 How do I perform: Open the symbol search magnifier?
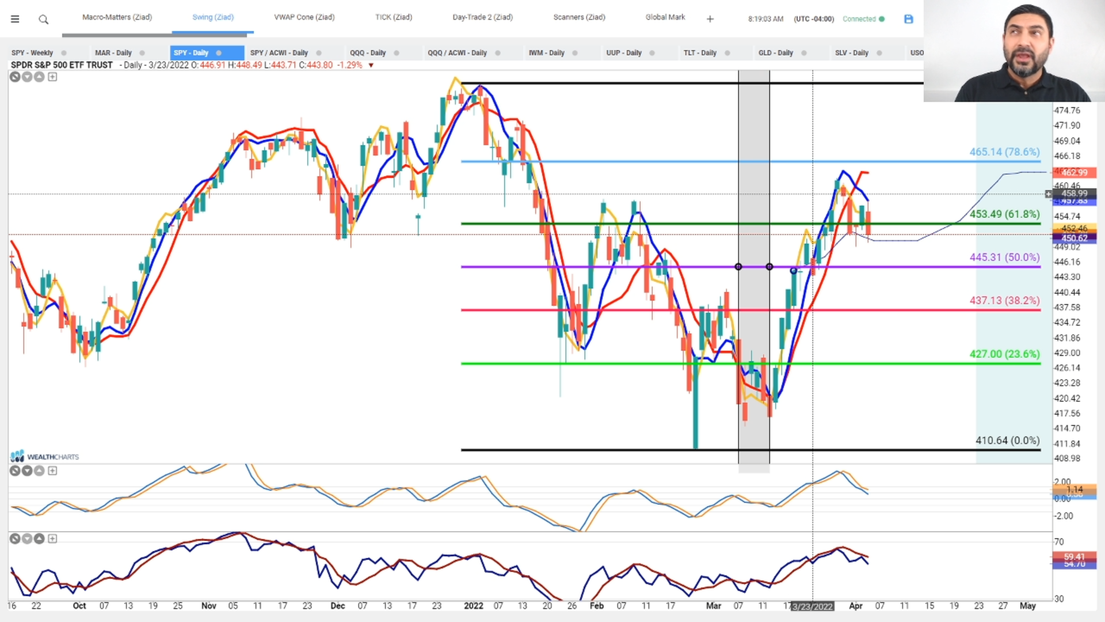coord(43,20)
